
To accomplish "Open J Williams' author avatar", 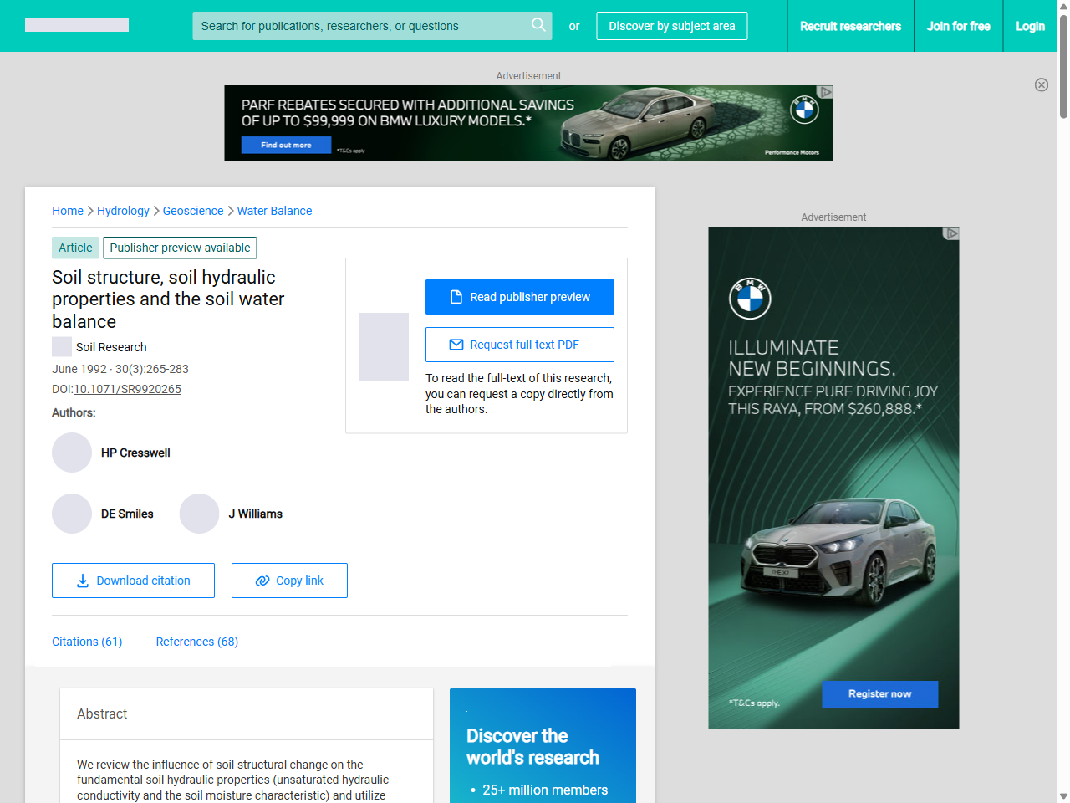I will (199, 514).
